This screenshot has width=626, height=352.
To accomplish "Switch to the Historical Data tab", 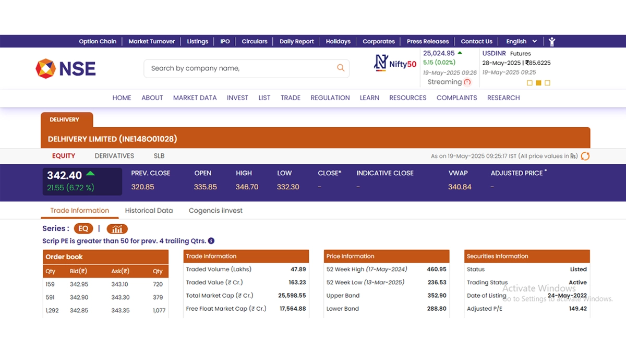I will (149, 211).
